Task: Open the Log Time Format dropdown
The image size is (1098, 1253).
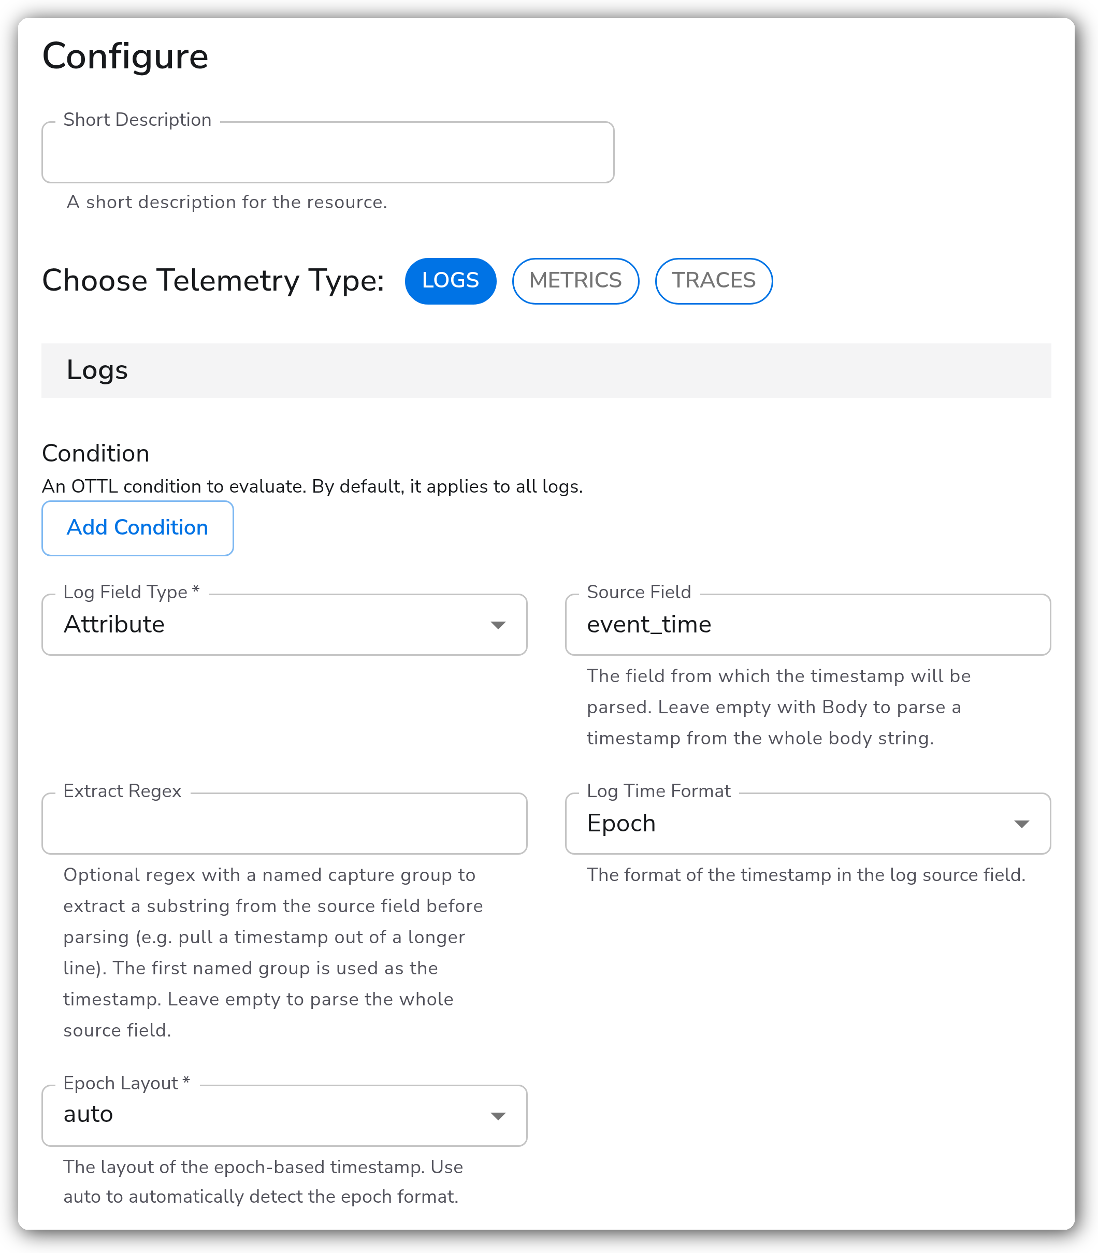Action: [x=807, y=824]
